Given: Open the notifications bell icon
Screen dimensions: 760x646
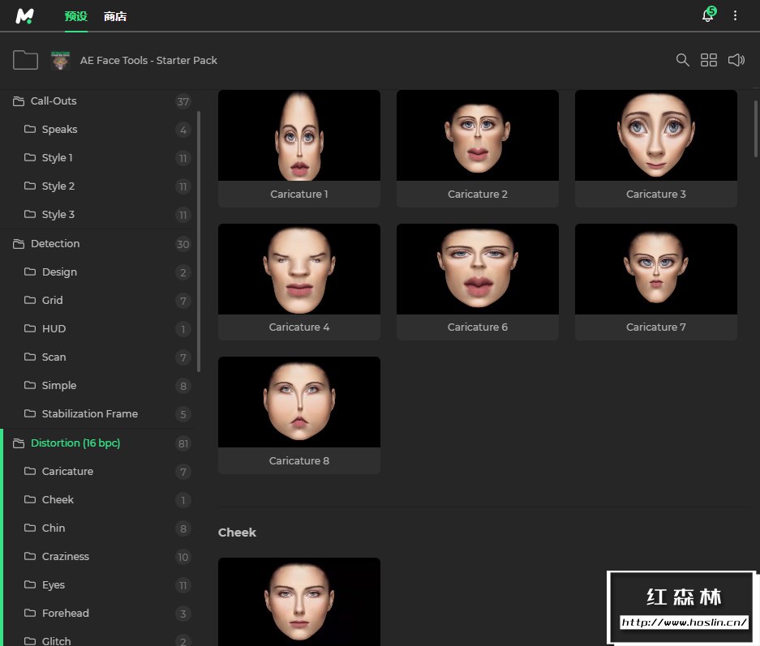Looking at the screenshot, I should point(707,16).
